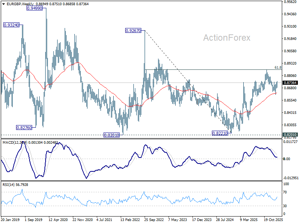
Task: Click the 0.95620 top price axis label
Action: pos(290,2)
